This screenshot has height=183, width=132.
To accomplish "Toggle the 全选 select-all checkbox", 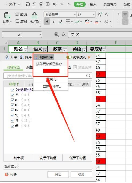I will (x=12, y=90).
